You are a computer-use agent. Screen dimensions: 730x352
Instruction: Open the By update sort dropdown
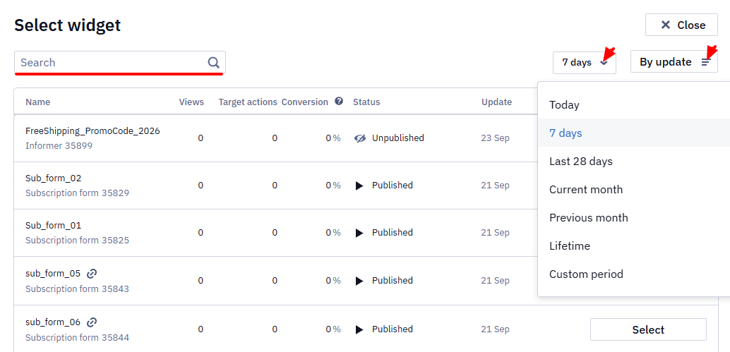674,62
